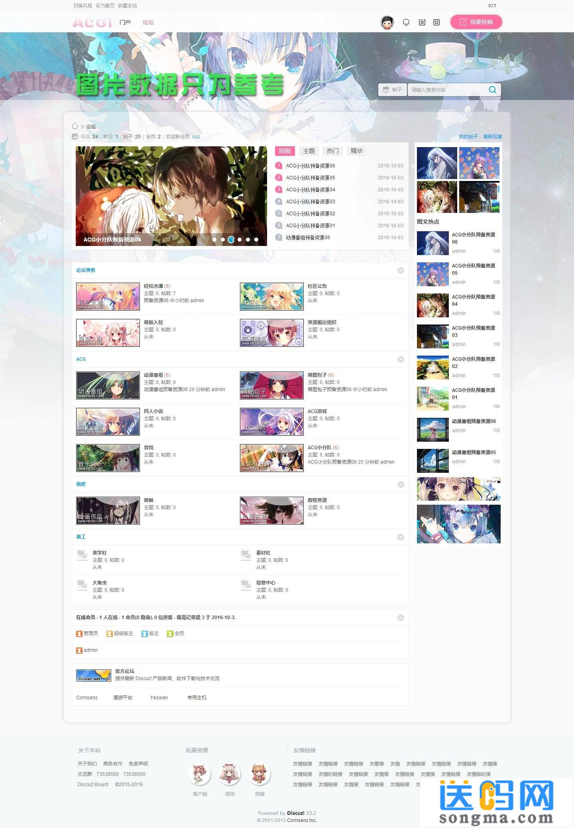This screenshot has width=574, height=828.
Task: Open the Comsenz friend link
Action: pyautogui.click(x=87, y=698)
